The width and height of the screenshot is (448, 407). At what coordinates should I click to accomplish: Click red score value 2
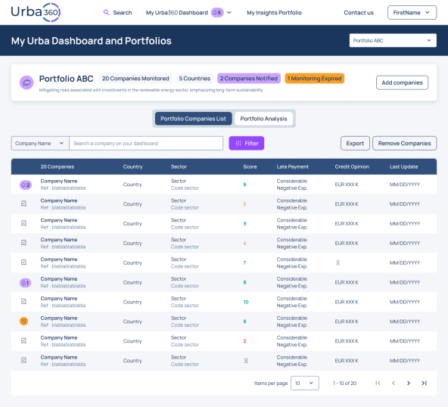pyautogui.click(x=245, y=341)
